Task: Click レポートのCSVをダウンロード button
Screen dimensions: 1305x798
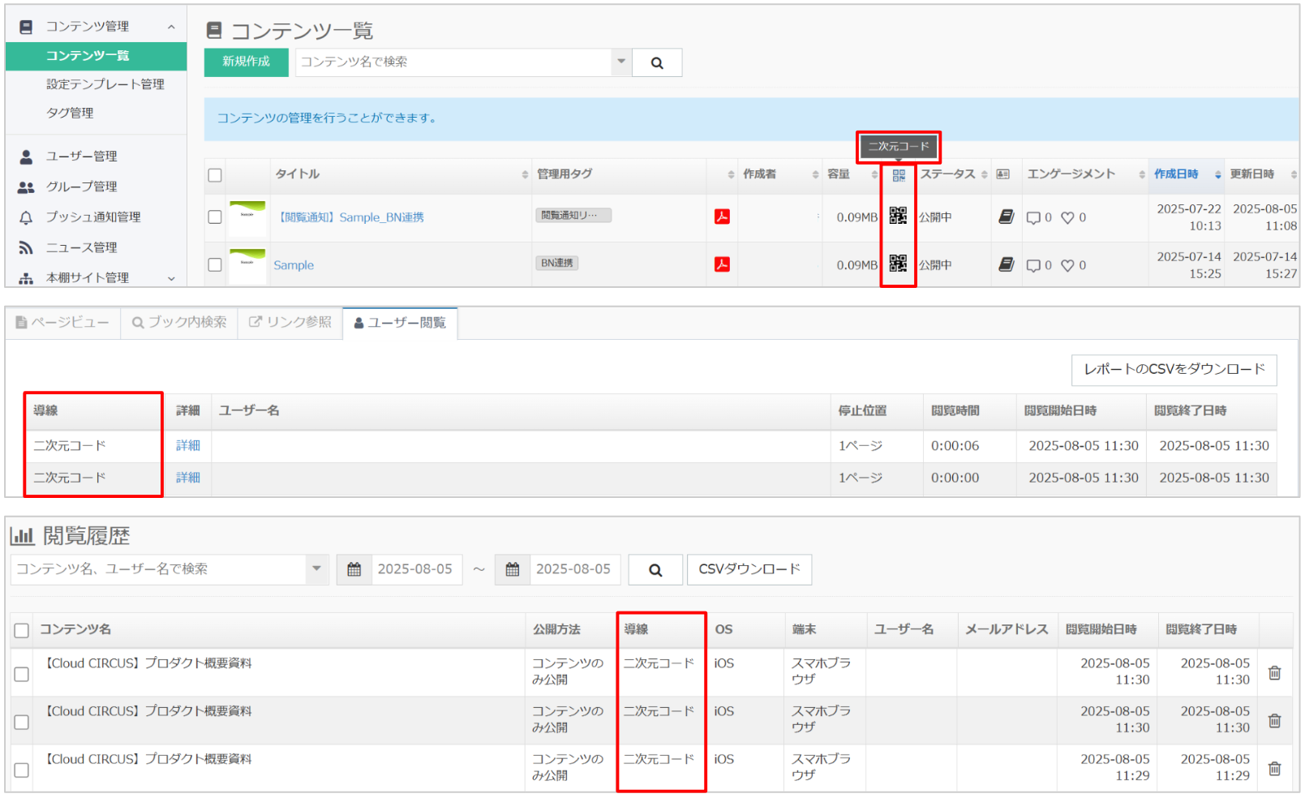Action: tap(1174, 369)
